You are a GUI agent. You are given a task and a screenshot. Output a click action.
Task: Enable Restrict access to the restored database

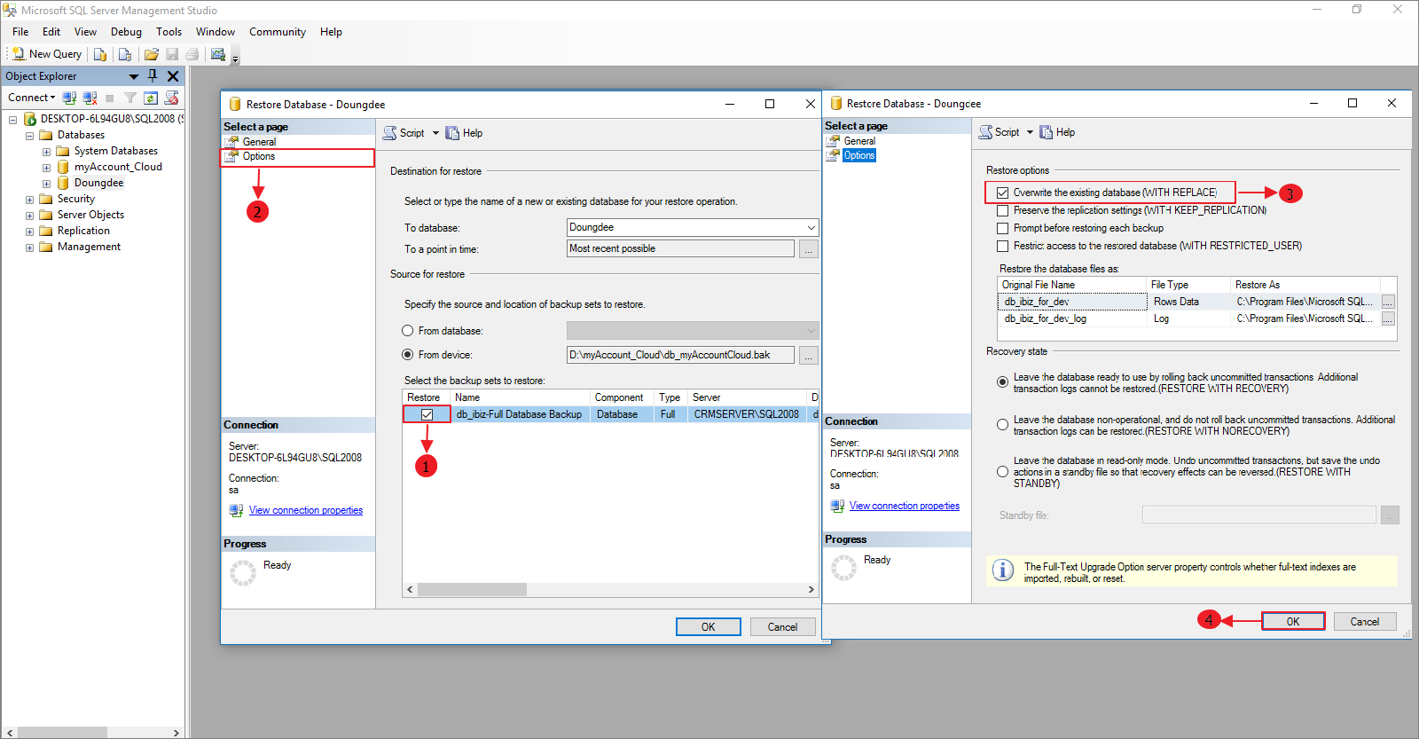[1002, 246]
